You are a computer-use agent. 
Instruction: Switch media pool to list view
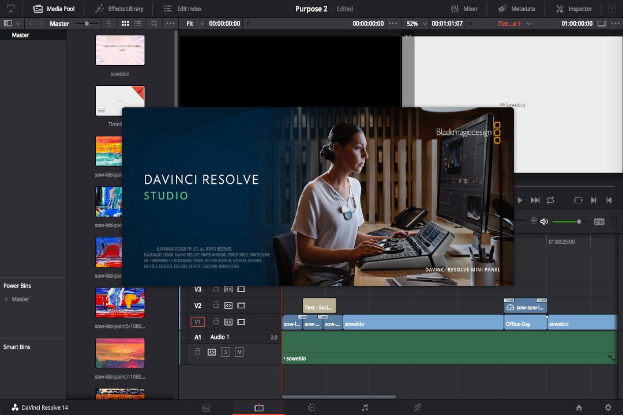(x=137, y=24)
